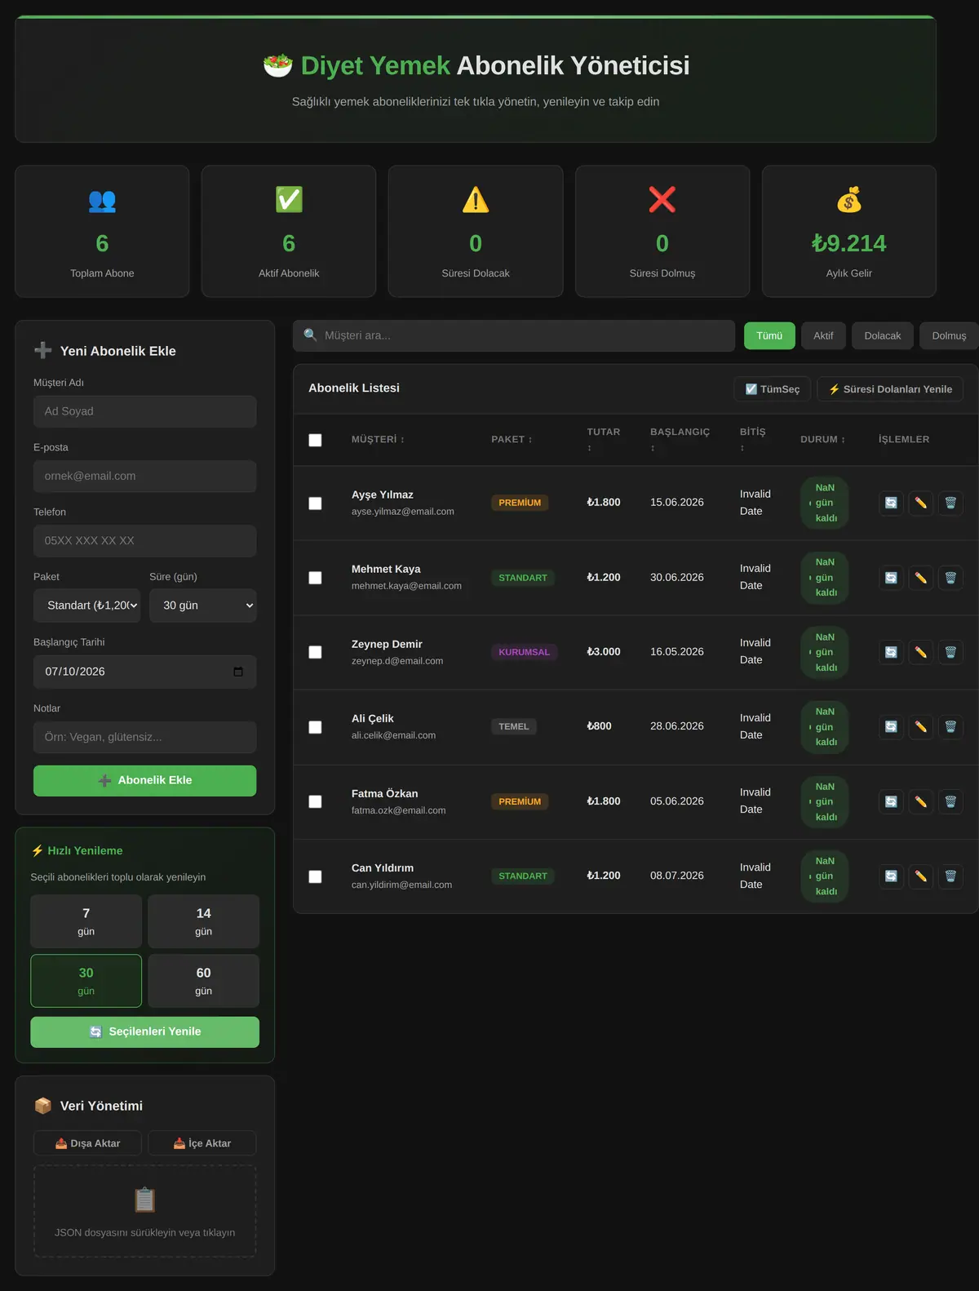This screenshot has height=1291, width=979.
Task: Click Süresi Dolanları Yenile
Action: coord(890,389)
